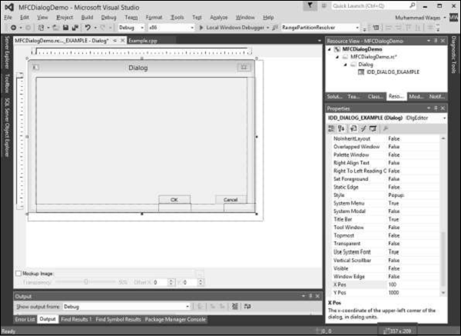Open the debugger options dropdown arrow

[268, 28]
